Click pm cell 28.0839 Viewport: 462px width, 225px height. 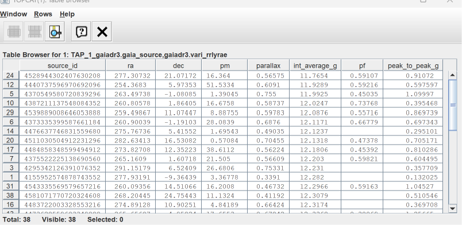225,122
